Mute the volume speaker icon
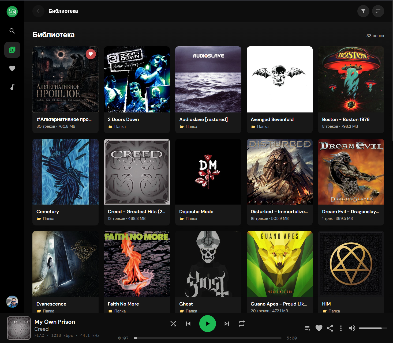Viewport: 393px width, 343px height. [352, 328]
